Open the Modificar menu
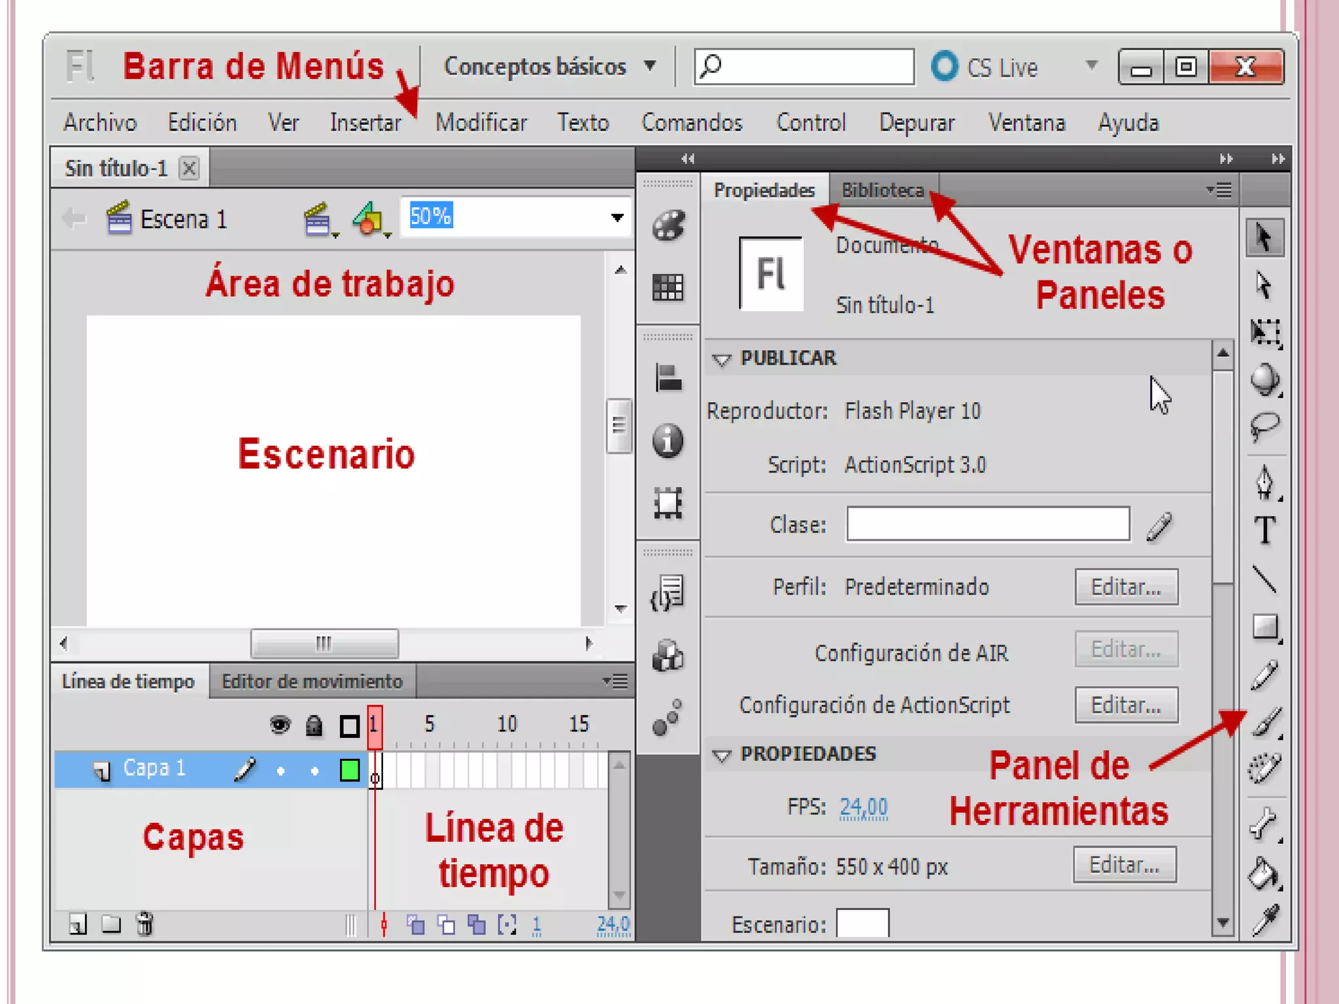1339x1004 pixels. click(481, 123)
